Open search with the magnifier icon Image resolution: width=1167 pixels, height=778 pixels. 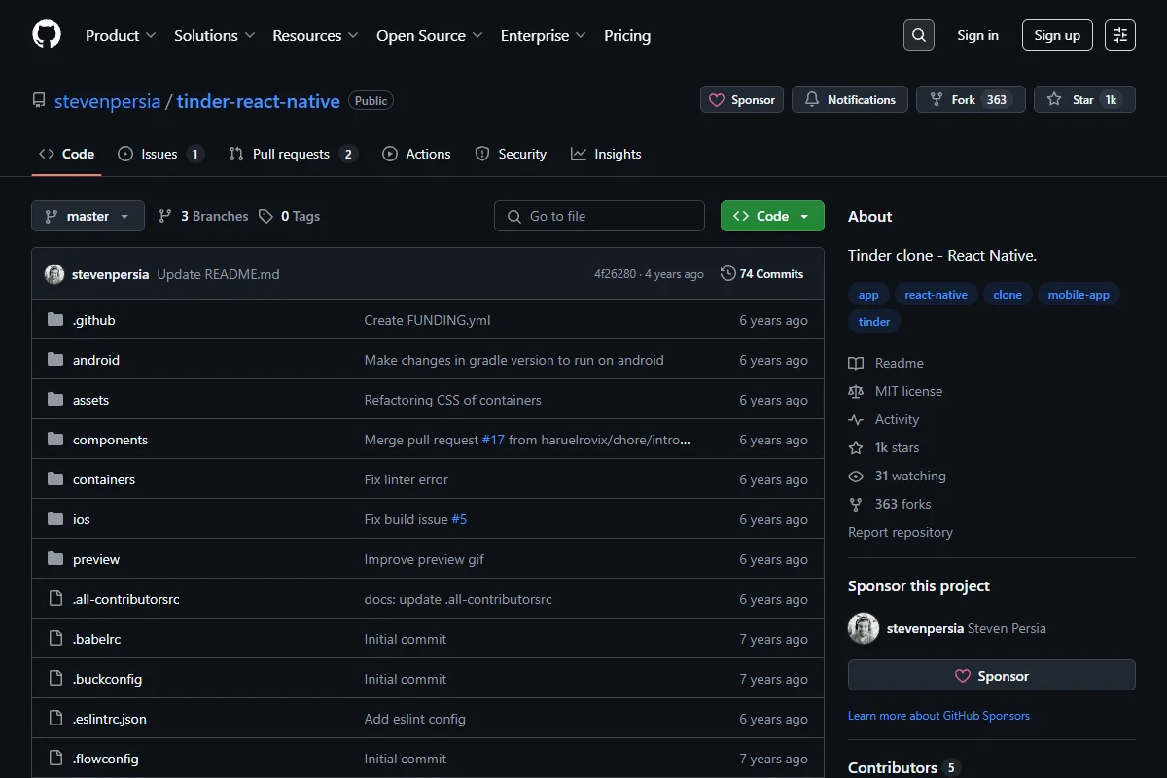click(x=918, y=35)
